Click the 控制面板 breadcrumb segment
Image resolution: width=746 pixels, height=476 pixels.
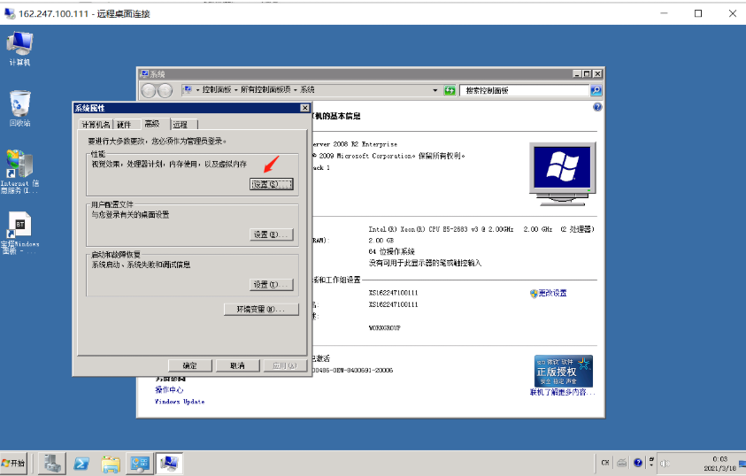pyautogui.click(x=217, y=90)
